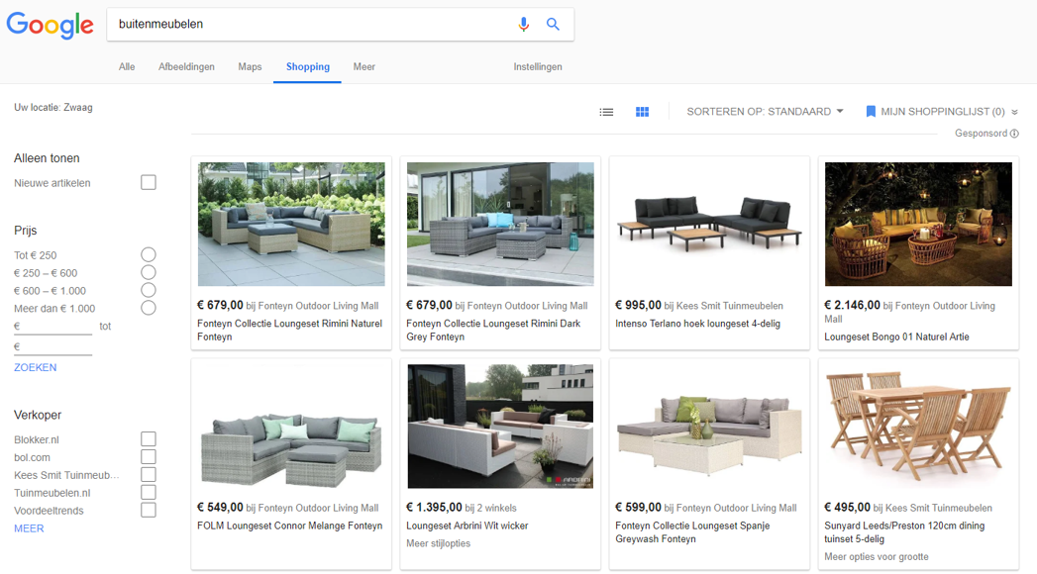1037x574 pixels.
Task: Click the voice search microphone icon
Action: point(524,25)
